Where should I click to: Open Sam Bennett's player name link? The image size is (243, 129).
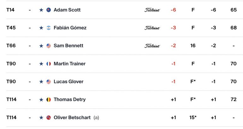click(68, 46)
